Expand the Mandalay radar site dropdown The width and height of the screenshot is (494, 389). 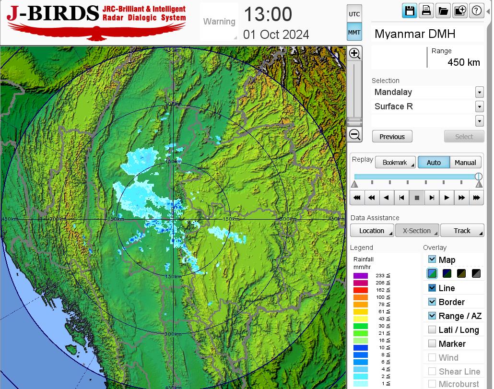point(479,92)
